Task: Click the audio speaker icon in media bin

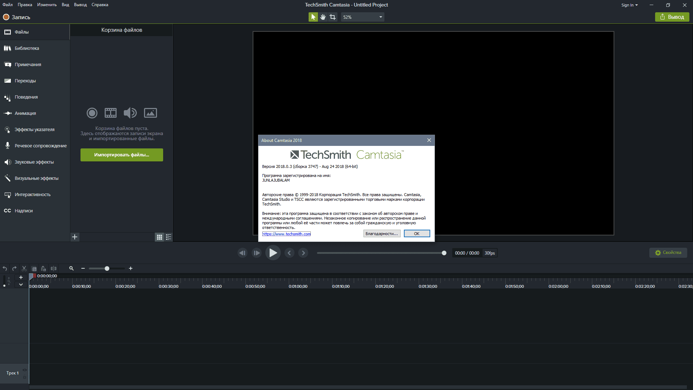Action: (x=130, y=113)
